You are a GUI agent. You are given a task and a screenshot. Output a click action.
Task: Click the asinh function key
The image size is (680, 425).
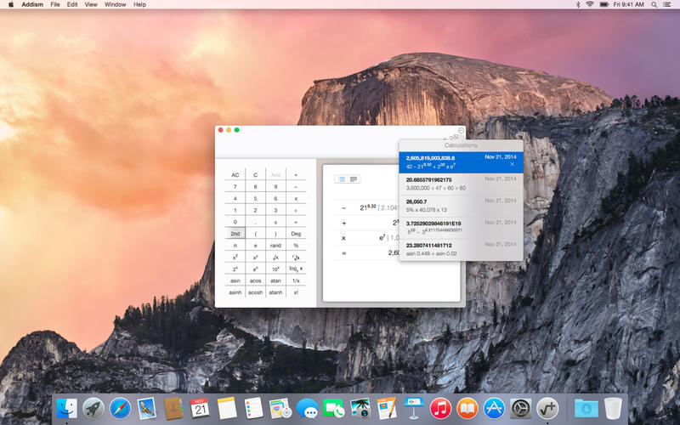[235, 292]
